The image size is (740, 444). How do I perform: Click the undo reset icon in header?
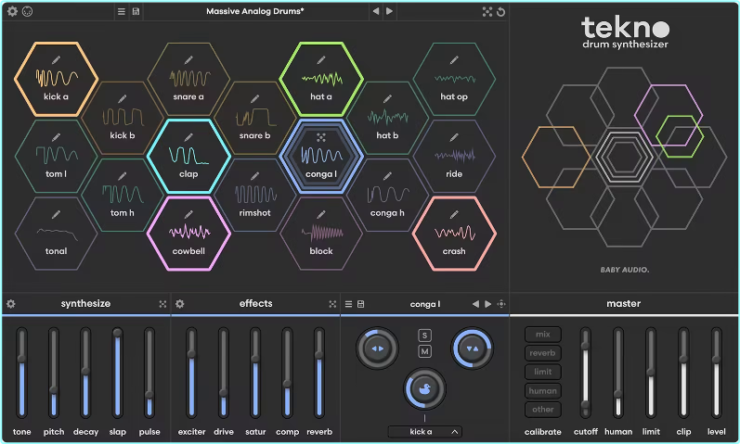tap(500, 11)
